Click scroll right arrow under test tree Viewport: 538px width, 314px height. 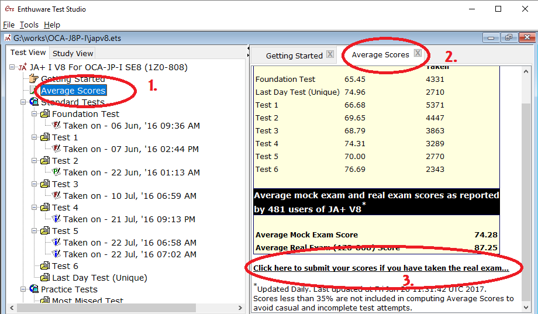coord(240,308)
